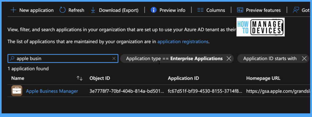Click the feedback person icon
The image size is (312, 117).
[x=296, y=10]
